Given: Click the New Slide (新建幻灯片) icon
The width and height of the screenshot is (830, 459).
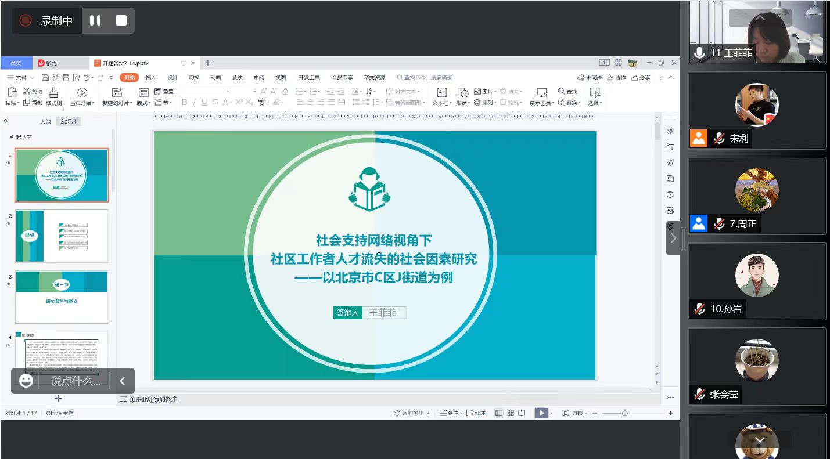Looking at the screenshot, I should [x=117, y=92].
